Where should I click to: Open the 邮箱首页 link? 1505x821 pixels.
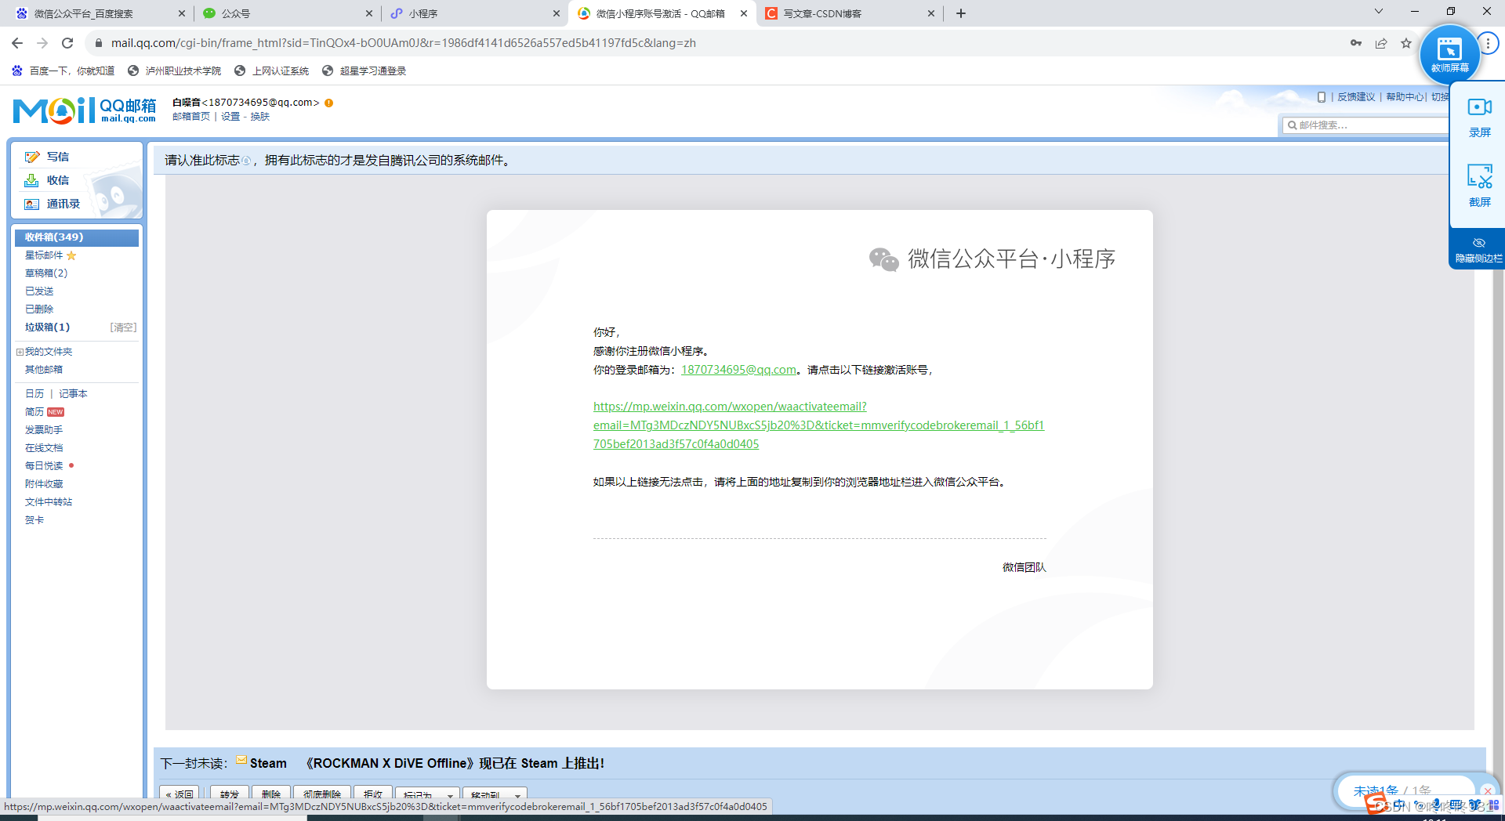tap(191, 117)
